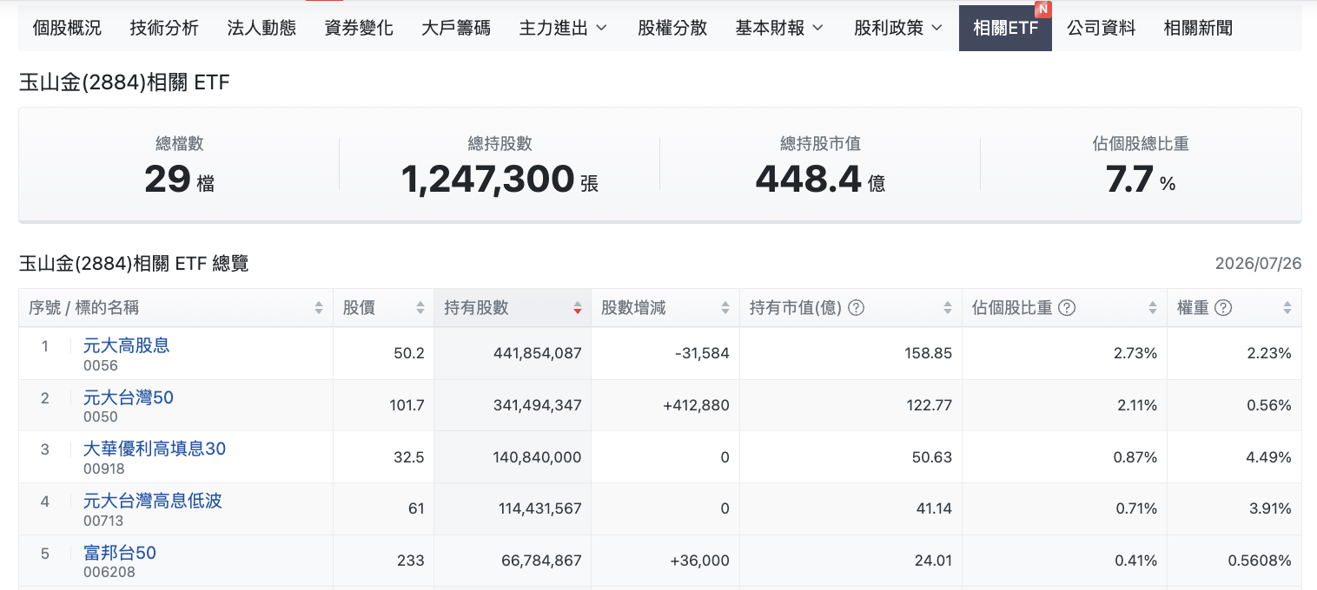This screenshot has width=1317, height=590.
Task: View the 相關新聞 tab
Action: click(1198, 28)
